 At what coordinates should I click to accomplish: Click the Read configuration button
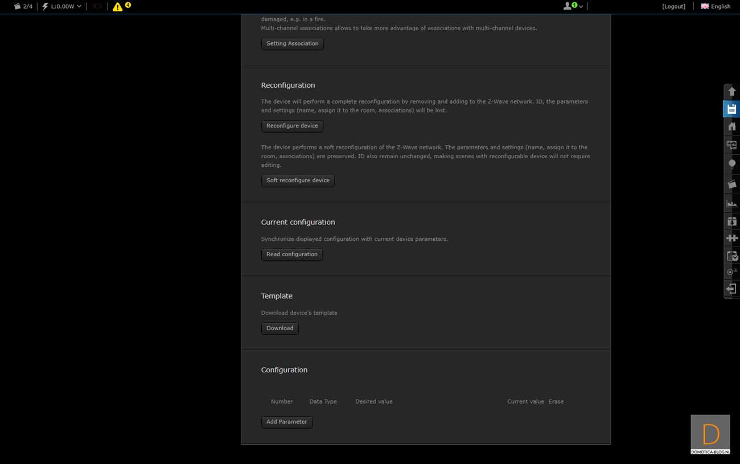[x=292, y=254]
